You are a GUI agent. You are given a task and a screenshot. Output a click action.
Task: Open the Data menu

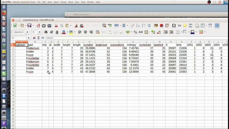pyautogui.click(x=77, y=2)
